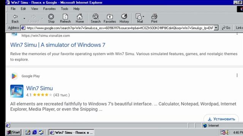Click the Outlook Express quick launch icon

[41, 132]
